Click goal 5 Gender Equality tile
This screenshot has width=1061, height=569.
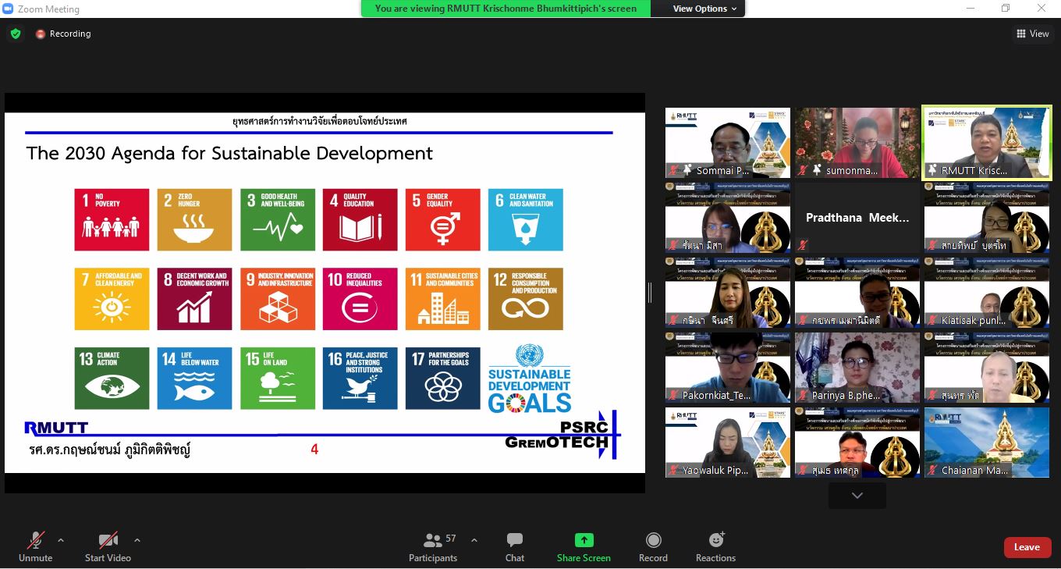[x=443, y=219]
